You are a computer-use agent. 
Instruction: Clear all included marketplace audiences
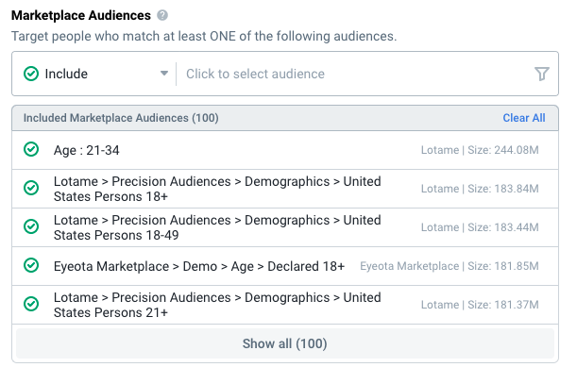coord(524,118)
